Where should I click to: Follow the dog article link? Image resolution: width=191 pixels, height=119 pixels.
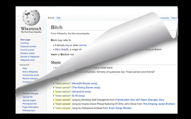pyautogui.click(x=67, y=45)
